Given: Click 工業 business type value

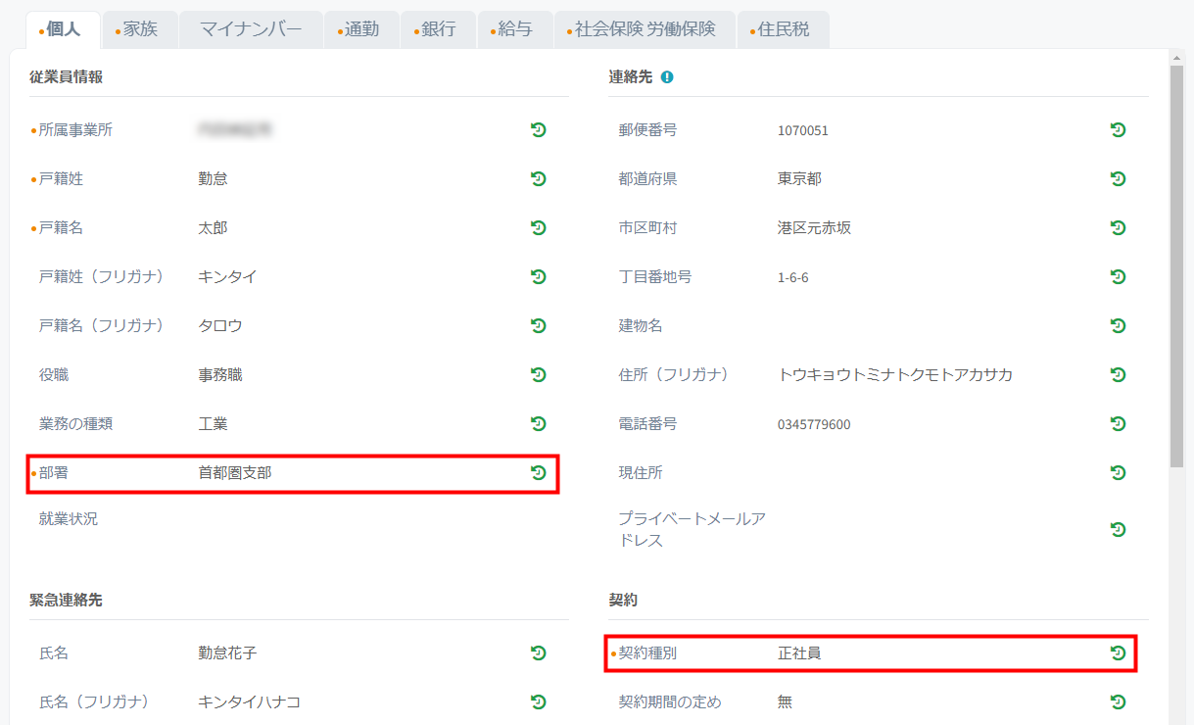Looking at the screenshot, I should coord(213,423).
